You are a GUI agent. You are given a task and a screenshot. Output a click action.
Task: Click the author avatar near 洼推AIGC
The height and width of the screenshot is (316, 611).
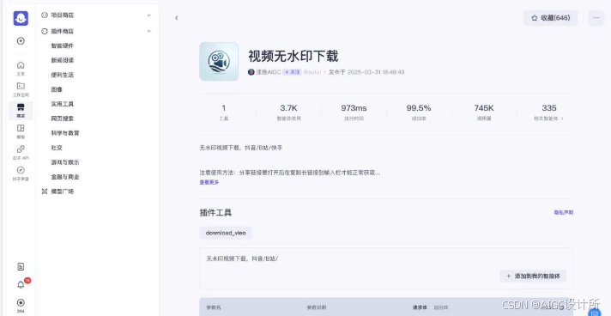click(251, 72)
